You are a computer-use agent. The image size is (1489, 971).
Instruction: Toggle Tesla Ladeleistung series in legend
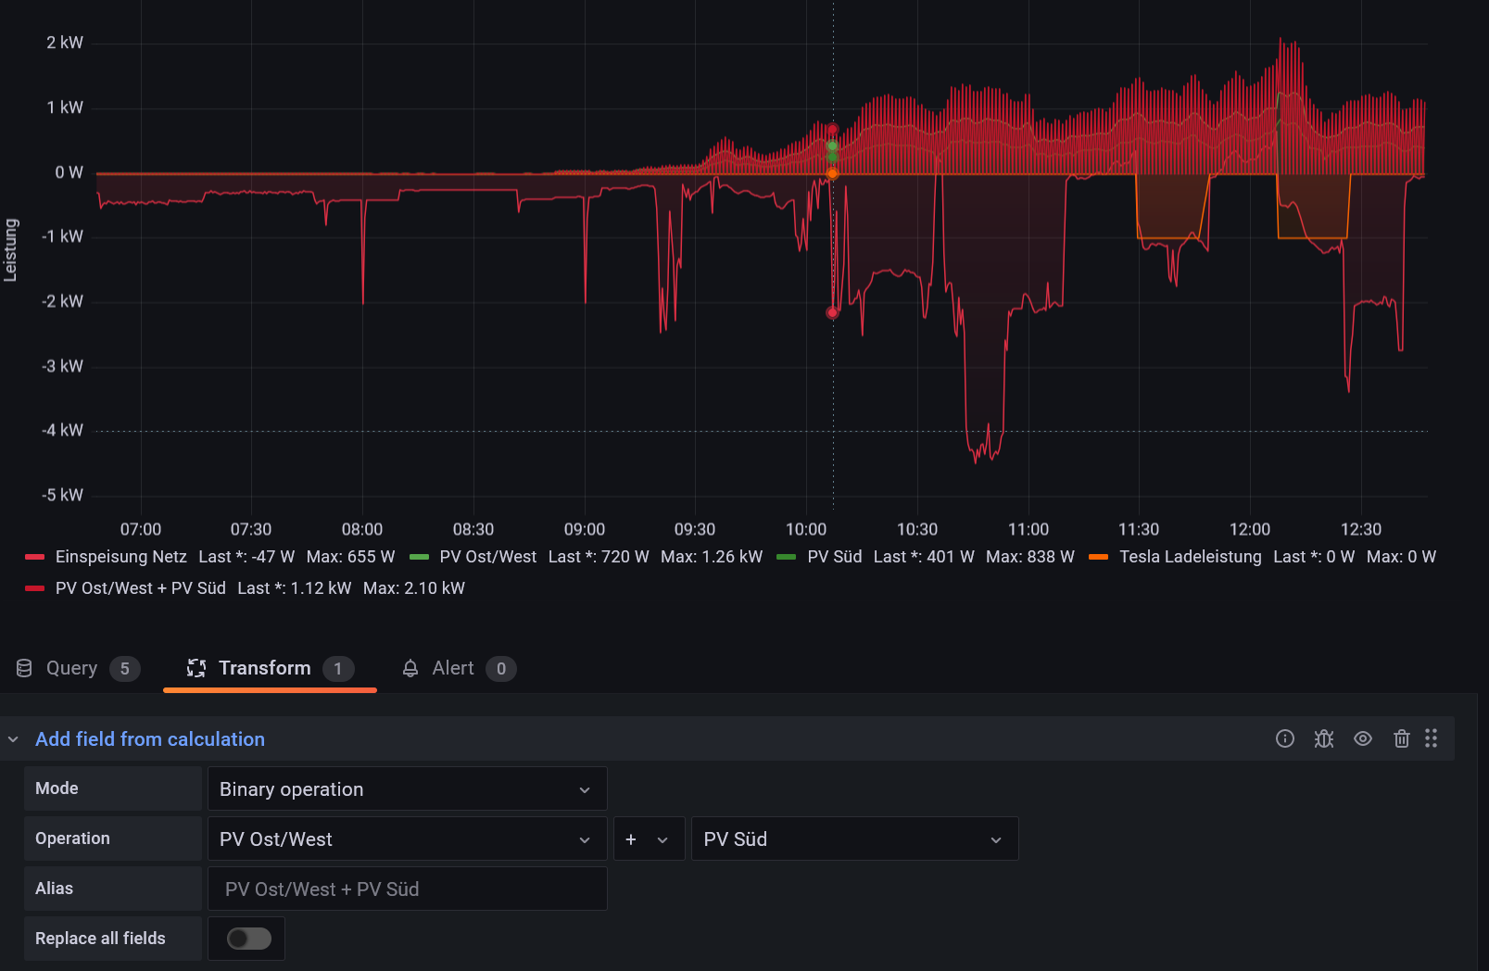click(x=1190, y=557)
